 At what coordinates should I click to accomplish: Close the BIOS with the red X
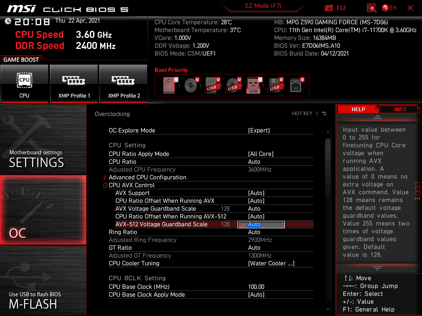point(410,8)
